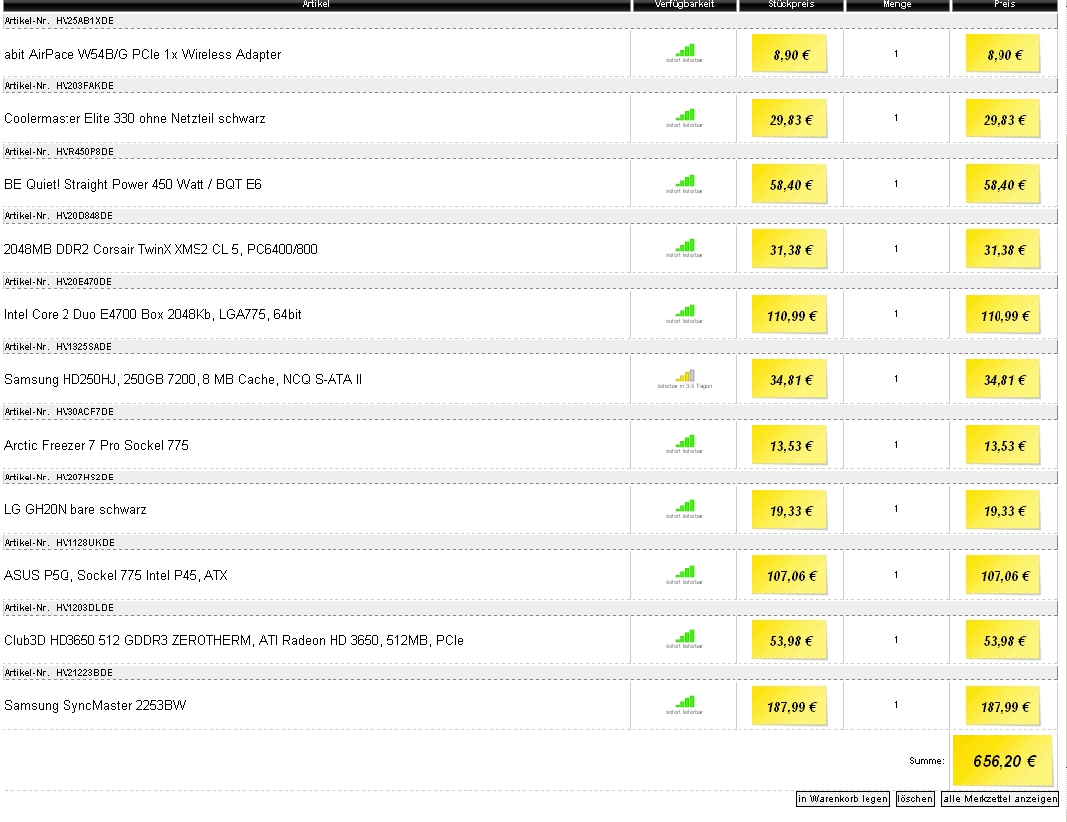
Task: Click total price 110,99 € in Intel Core row
Action: (x=1003, y=315)
